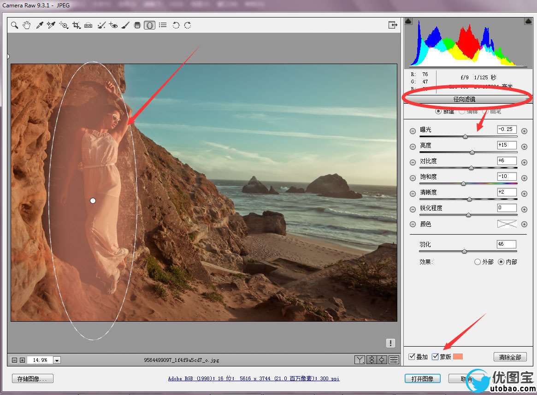Open the 颜色 color swatch picker
537x395 pixels.
[507, 224]
